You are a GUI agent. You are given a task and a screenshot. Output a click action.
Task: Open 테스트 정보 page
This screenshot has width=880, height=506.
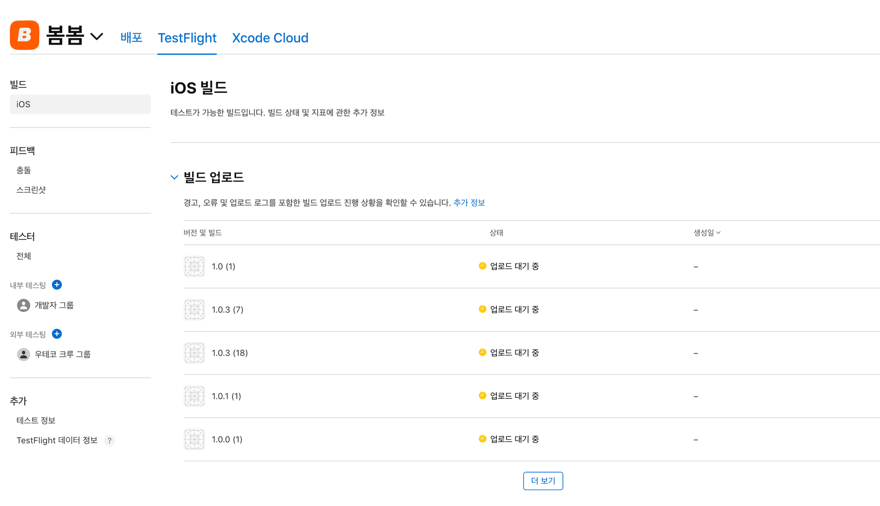click(x=36, y=420)
